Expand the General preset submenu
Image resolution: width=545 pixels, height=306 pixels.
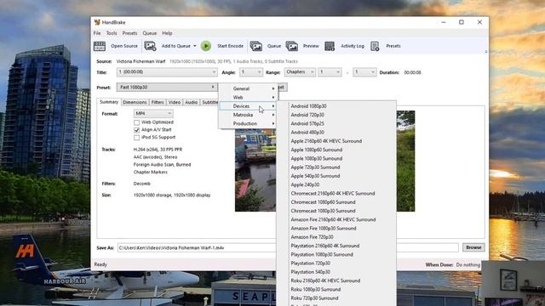click(248, 88)
